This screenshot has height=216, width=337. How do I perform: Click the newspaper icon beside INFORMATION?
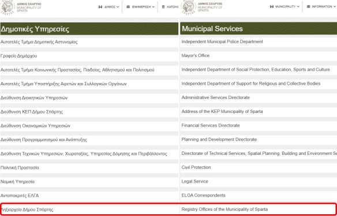(308, 7)
